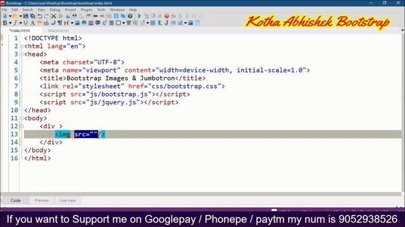
Task: Redo the last undone edit
Action: click(46, 16)
